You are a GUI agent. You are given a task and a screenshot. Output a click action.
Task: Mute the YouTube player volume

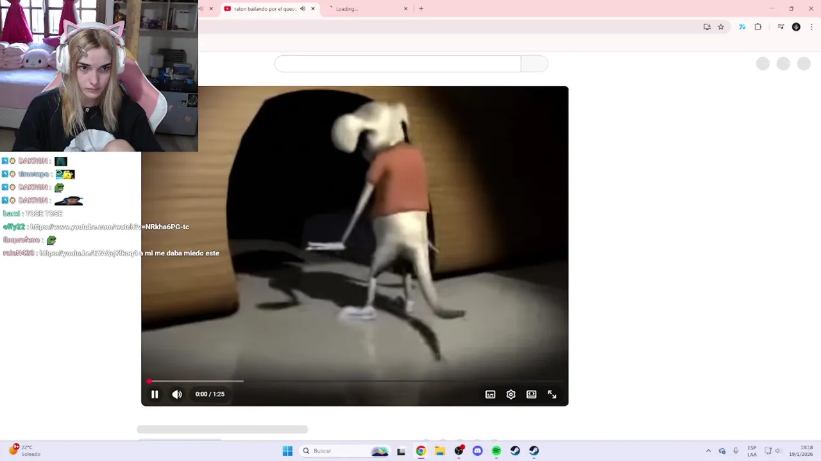pos(177,394)
